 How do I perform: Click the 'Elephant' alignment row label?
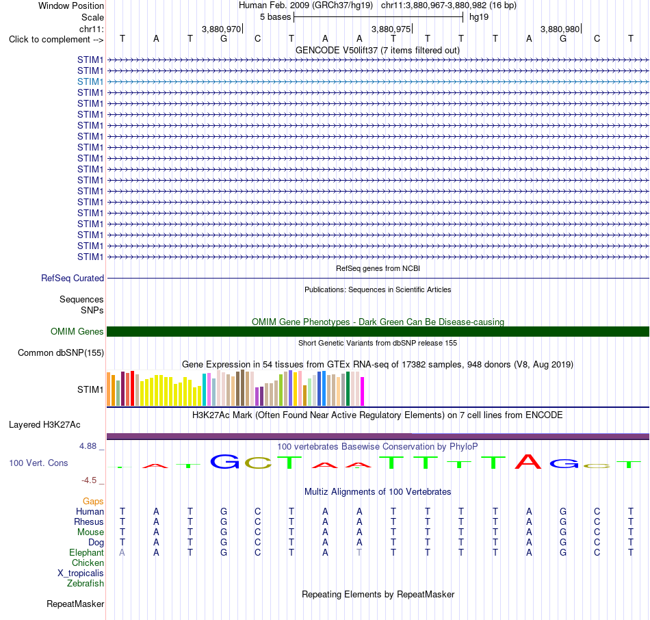click(86, 553)
